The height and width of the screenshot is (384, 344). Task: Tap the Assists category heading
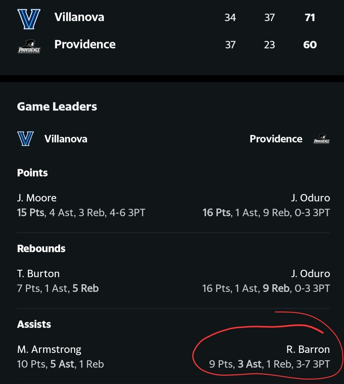tap(34, 324)
